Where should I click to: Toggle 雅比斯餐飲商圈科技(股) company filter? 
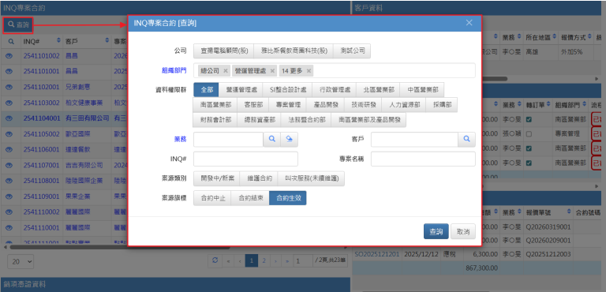(x=293, y=51)
